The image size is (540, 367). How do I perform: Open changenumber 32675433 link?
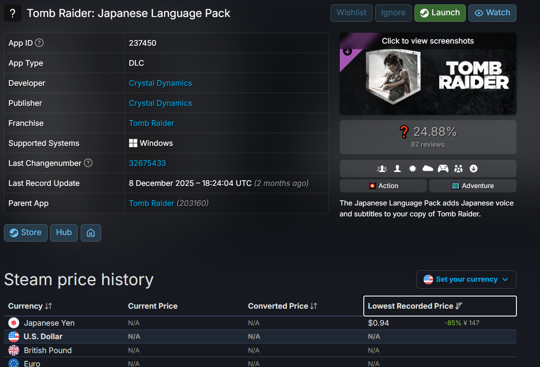click(147, 163)
